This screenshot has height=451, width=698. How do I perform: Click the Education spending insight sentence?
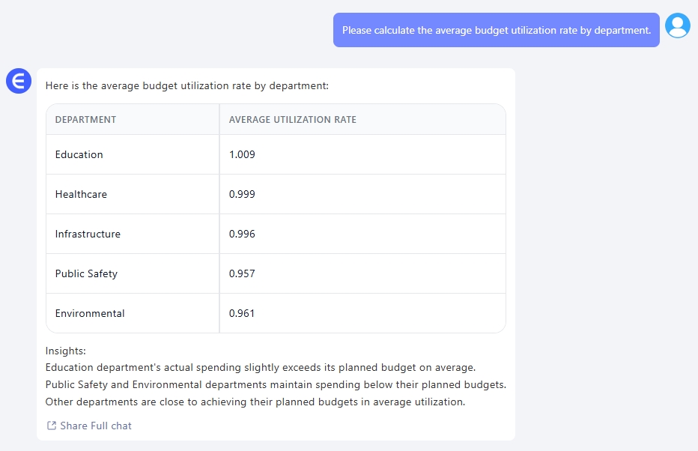pos(261,367)
